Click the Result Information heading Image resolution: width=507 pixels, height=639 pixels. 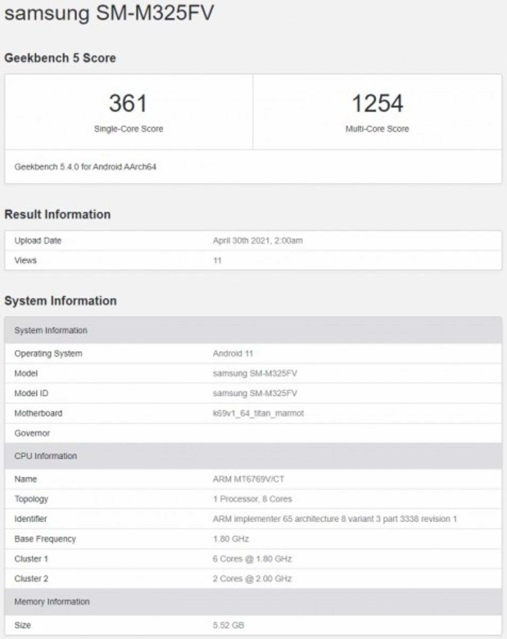[58, 214]
